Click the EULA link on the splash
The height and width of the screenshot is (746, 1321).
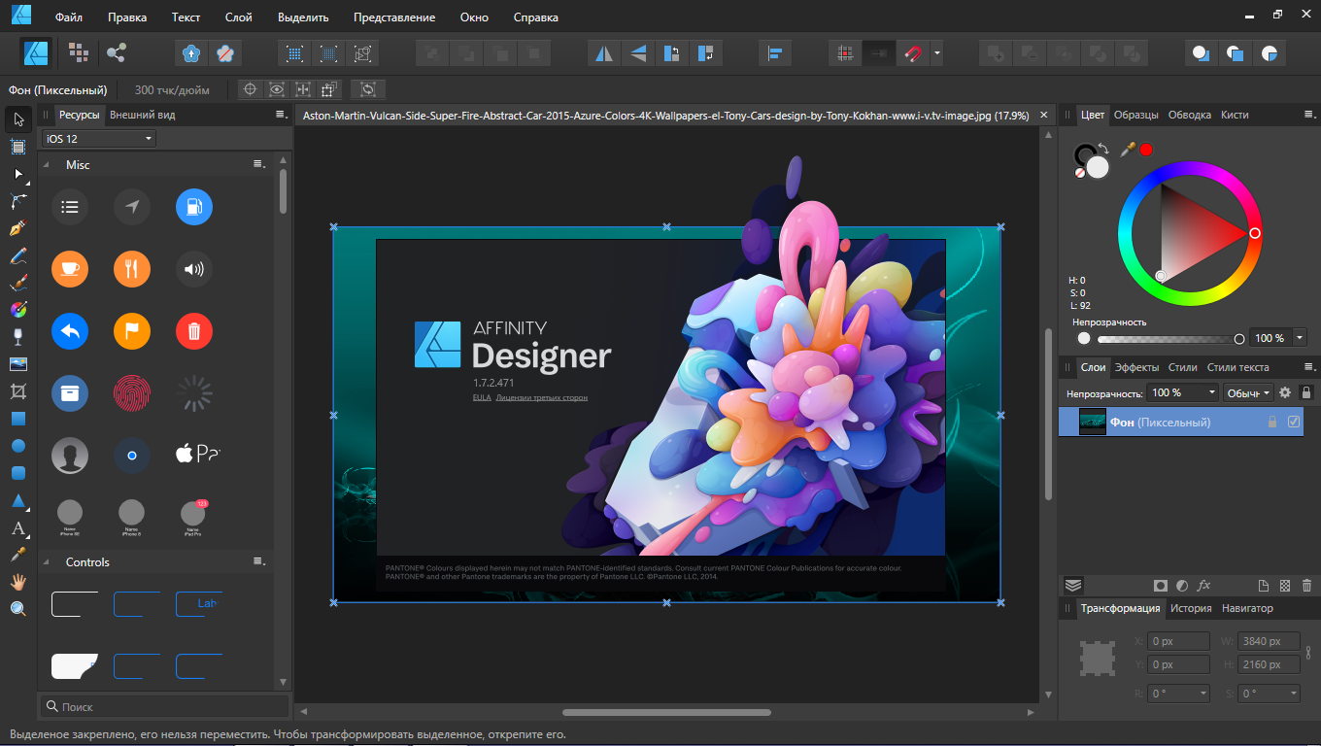[482, 397]
